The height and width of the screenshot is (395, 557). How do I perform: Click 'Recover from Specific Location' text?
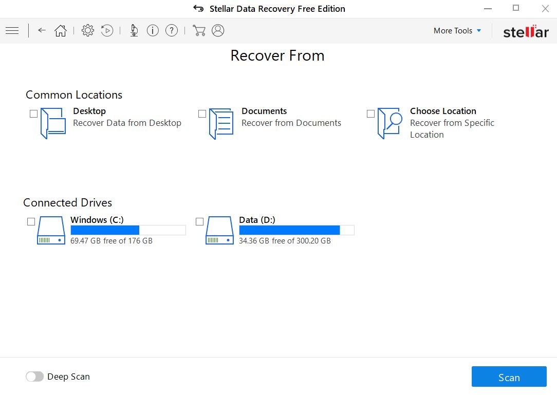[452, 128]
